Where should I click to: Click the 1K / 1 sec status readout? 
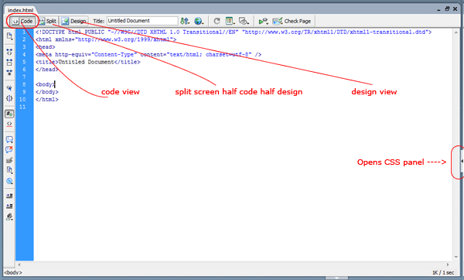pyautogui.click(x=443, y=272)
